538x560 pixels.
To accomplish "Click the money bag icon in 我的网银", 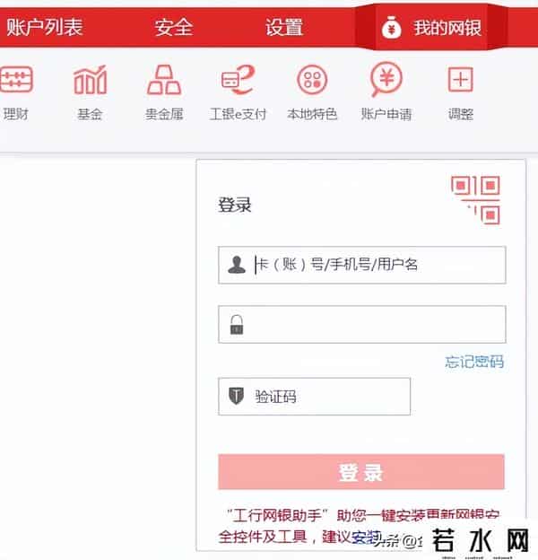I will coord(391,28).
